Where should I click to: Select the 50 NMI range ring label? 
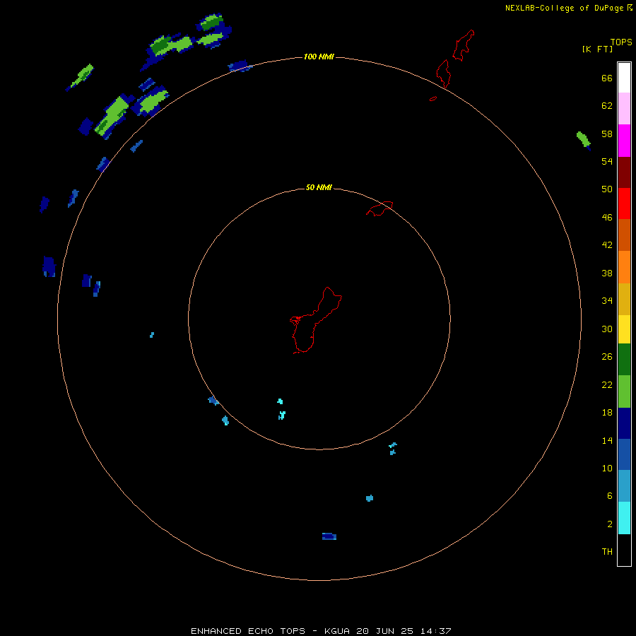coord(319,187)
